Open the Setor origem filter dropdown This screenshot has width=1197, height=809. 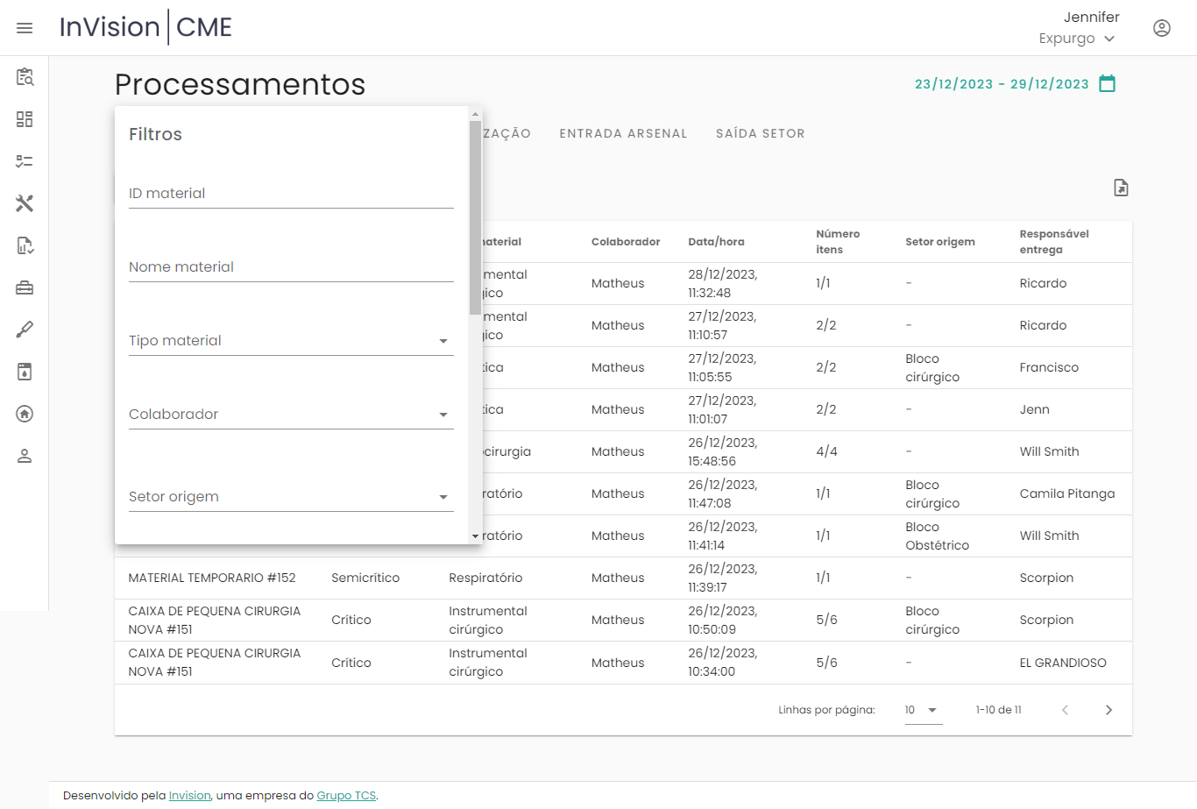(290, 497)
